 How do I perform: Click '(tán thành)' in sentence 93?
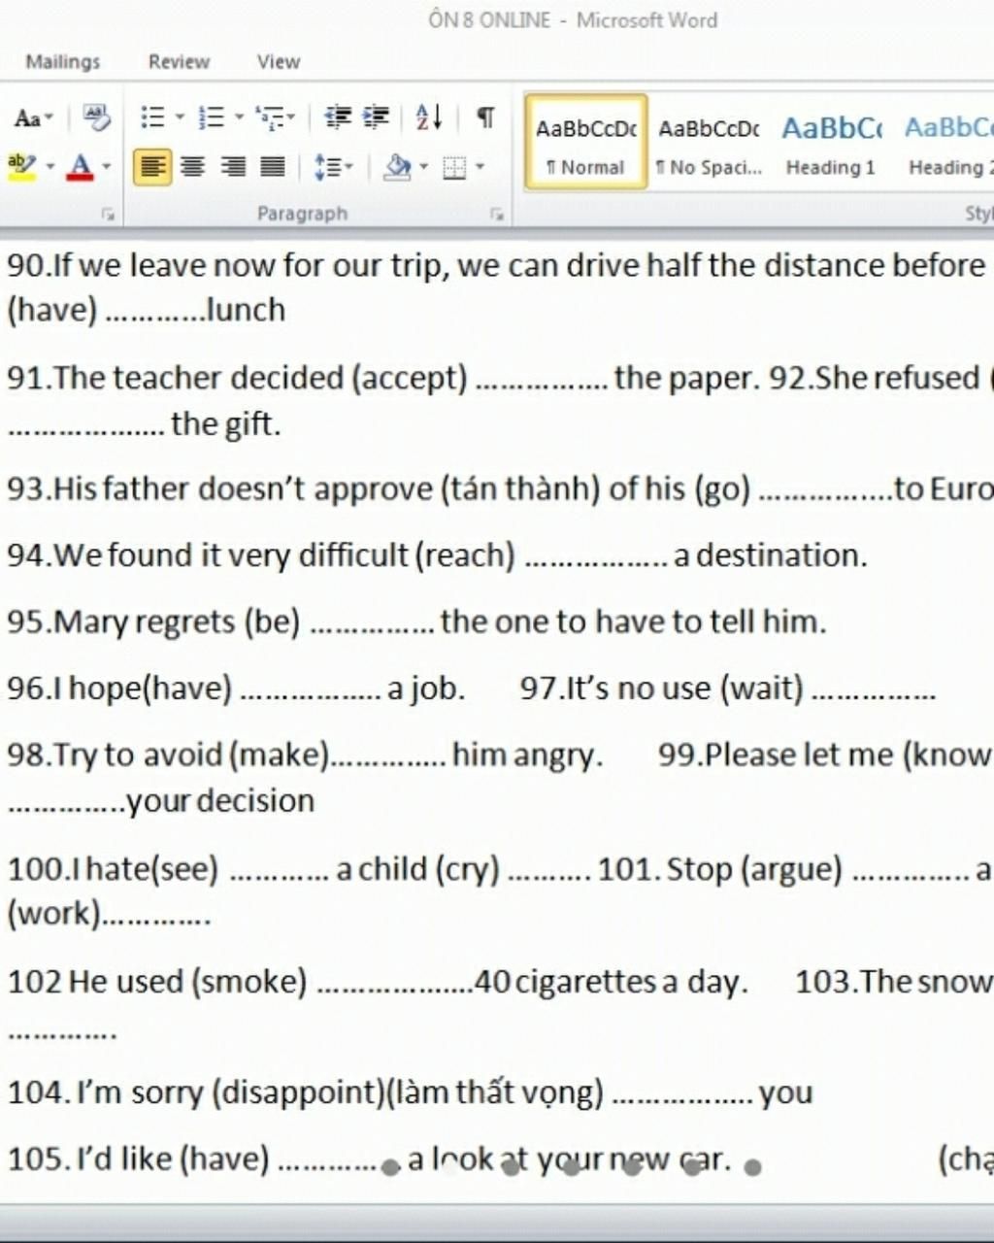click(x=520, y=488)
